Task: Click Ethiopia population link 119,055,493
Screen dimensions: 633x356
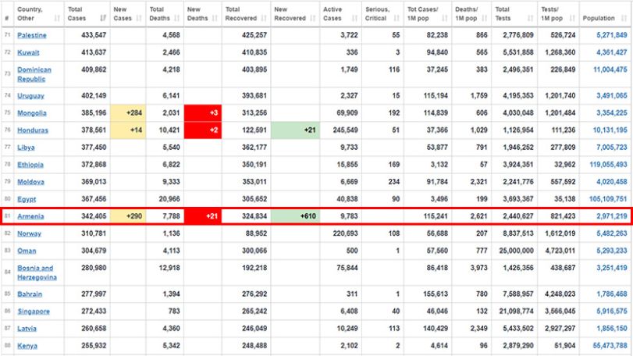Action: pyautogui.click(x=608, y=165)
